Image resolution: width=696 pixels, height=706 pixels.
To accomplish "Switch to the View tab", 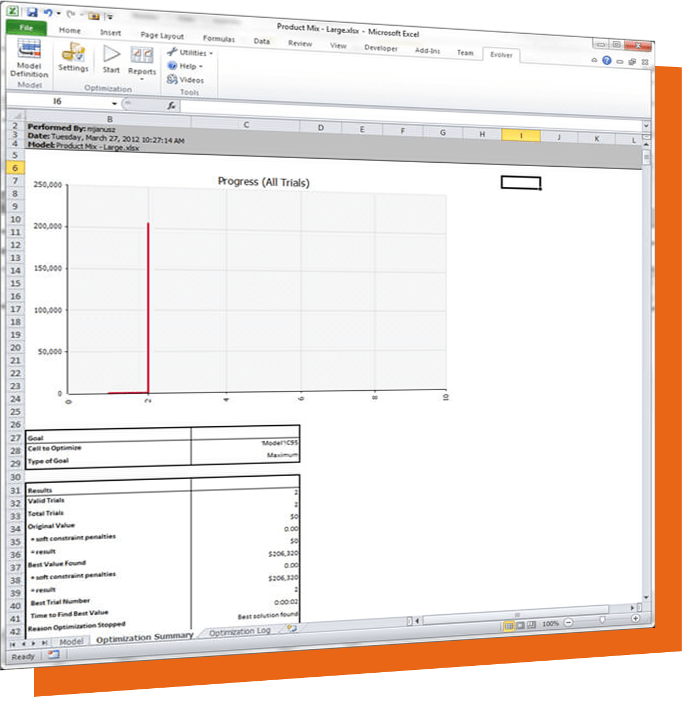I will click(338, 45).
